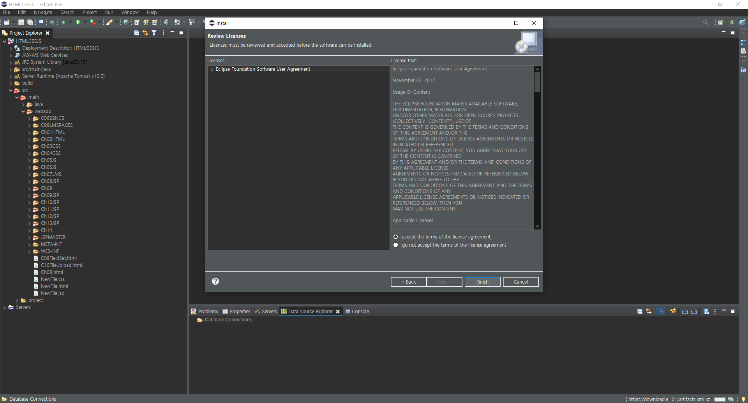Image resolution: width=748 pixels, height=403 pixels.
Task: Select the JSPMASTER folder
Action: [53, 237]
